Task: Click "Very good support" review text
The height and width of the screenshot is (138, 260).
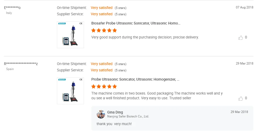Action: pyautogui.click(x=145, y=37)
